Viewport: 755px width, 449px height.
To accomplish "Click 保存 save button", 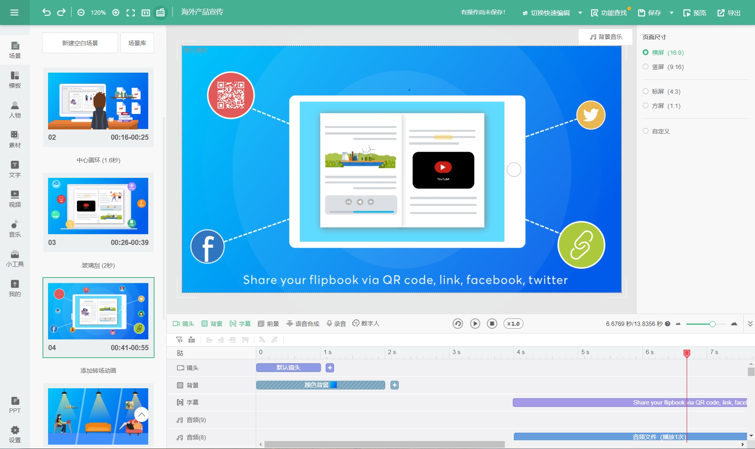I will 650,13.
